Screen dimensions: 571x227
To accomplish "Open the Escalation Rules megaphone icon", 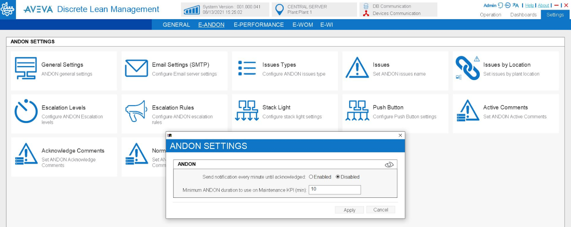I will coord(136,111).
